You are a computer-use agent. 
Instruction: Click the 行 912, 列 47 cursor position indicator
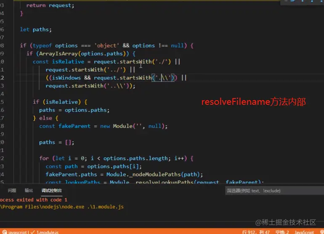pos(256,232)
